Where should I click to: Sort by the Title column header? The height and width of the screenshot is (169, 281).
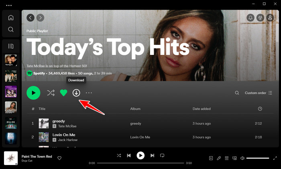(42, 109)
